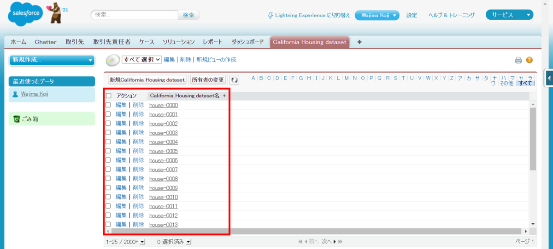Screen dimensions: 553x249
Task: Refresh the list with the refresh icon
Action: pyautogui.click(x=235, y=80)
